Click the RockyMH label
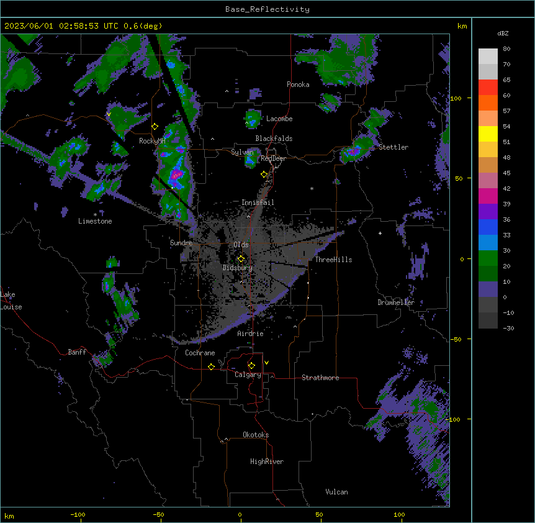 coord(152,141)
